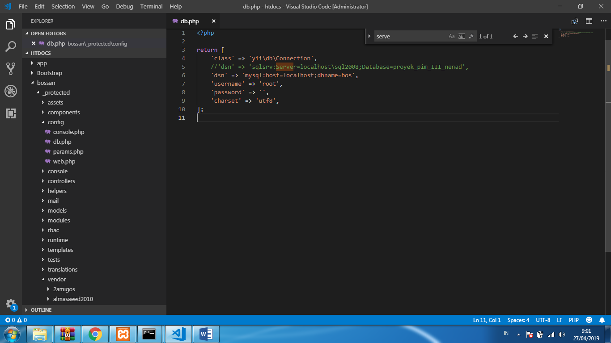Open the Terminal menu
The height and width of the screenshot is (343, 611).
pyautogui.click(x=151, y=6)
